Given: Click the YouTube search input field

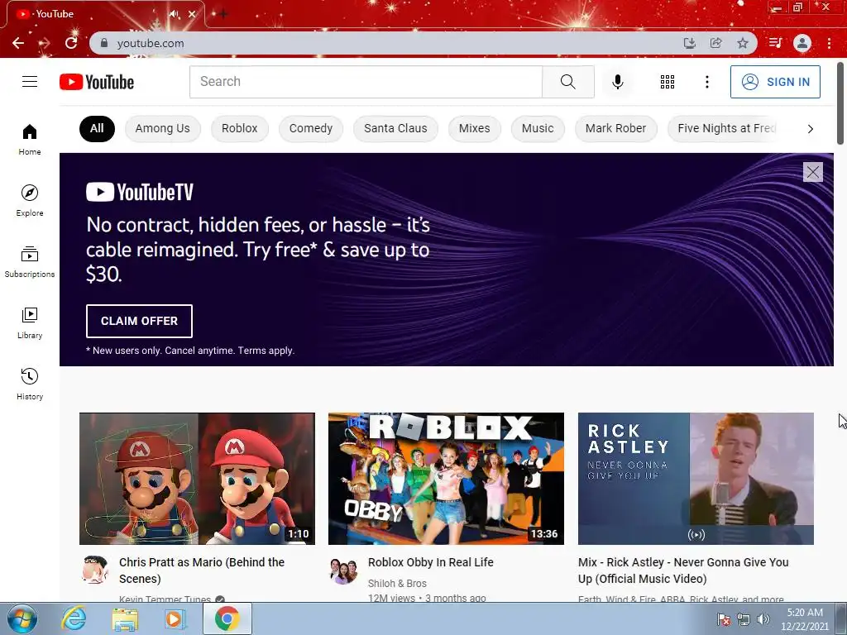Looking at the screenshot, I should pyautogui.click(x=366, y=82).
